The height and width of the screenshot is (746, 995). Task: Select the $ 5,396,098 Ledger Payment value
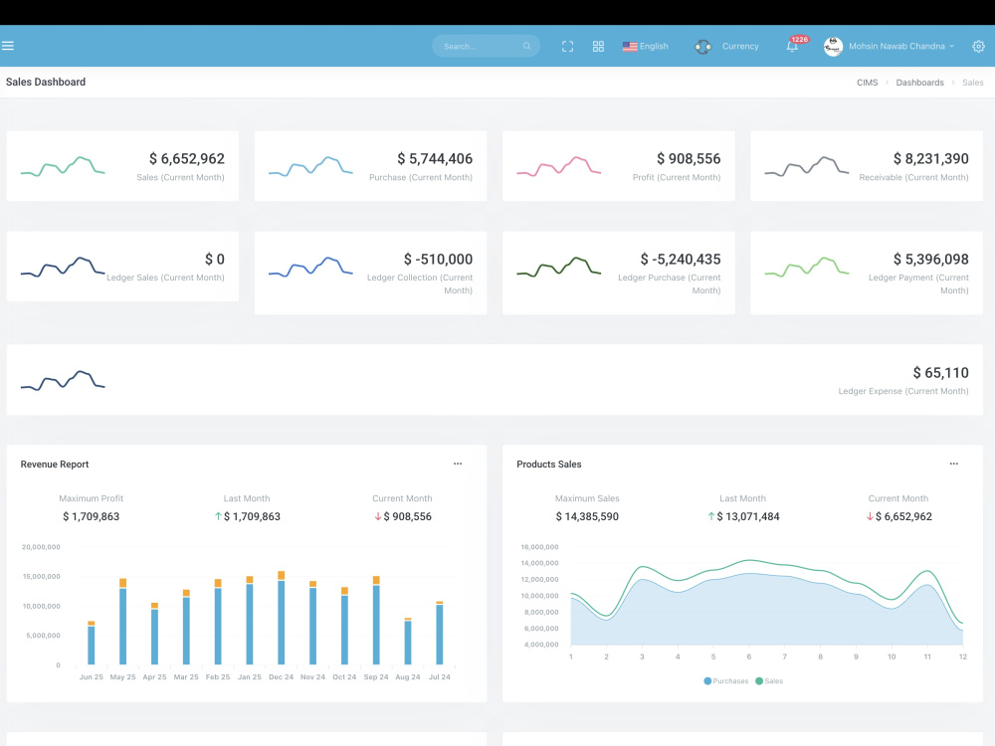coord(931,260)
